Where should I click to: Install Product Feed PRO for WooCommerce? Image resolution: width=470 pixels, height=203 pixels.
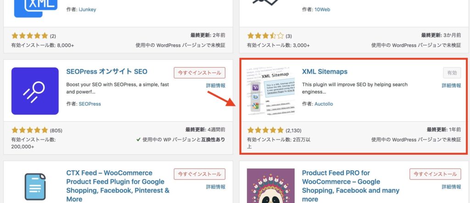435,174
